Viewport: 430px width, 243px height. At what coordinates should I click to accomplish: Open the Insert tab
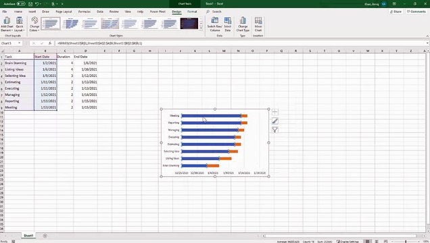(x=32, y=11)
